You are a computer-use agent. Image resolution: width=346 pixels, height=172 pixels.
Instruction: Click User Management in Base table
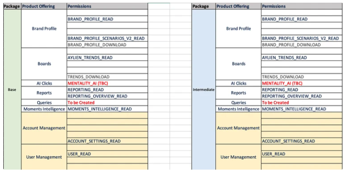tap(44, 157)
